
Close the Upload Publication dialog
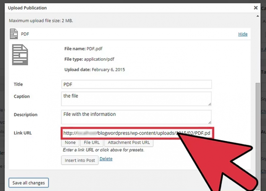coord(256,8)
